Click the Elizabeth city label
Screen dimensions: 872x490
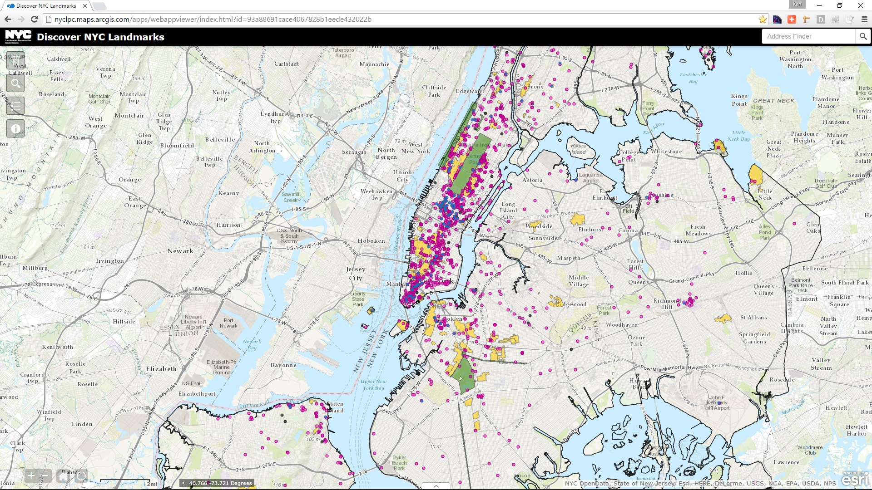(x=161, y=369)
